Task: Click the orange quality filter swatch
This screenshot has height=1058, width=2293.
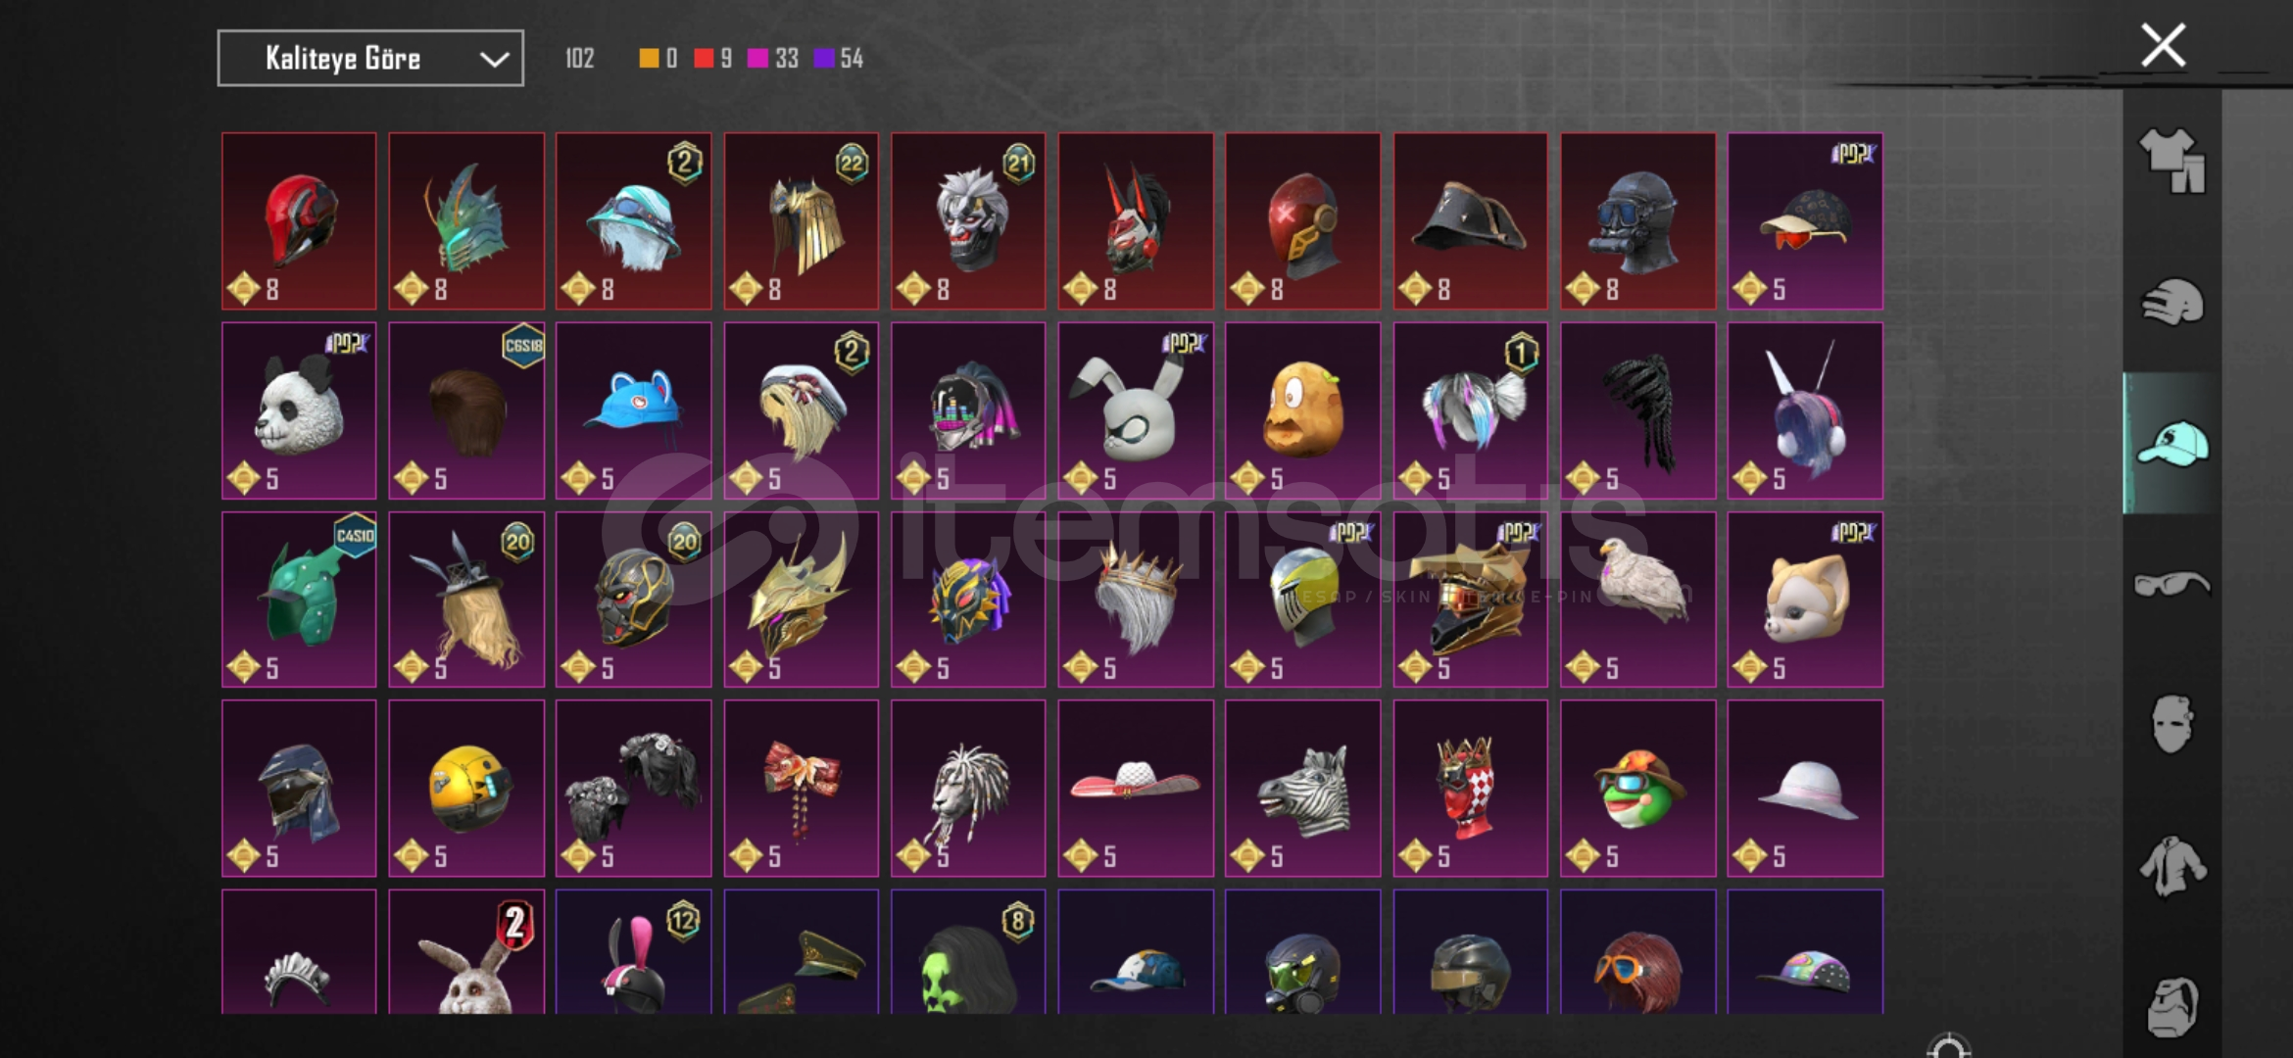Action: [649, 59]
